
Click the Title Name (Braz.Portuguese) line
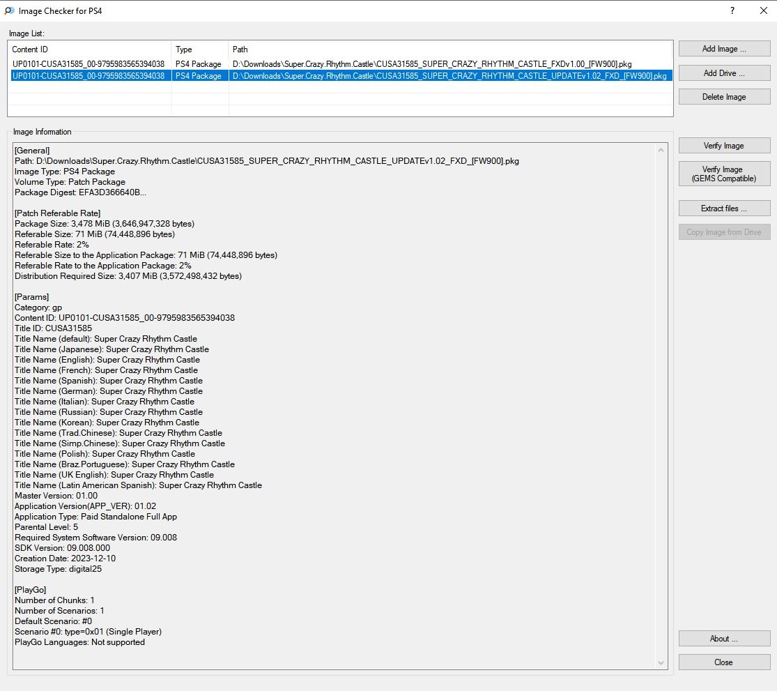(124, 464)
